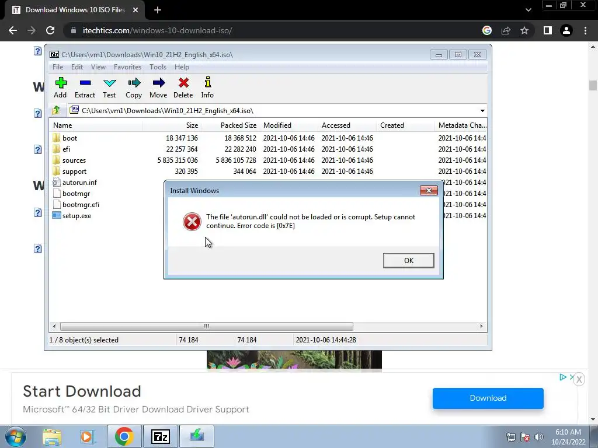Select the boot folder icon
Screen dimensions: 598x448
[x=57, y=138]
